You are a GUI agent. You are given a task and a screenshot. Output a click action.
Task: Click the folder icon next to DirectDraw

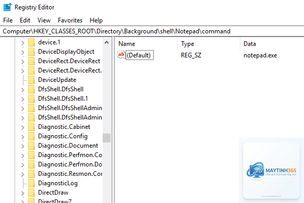31,193
